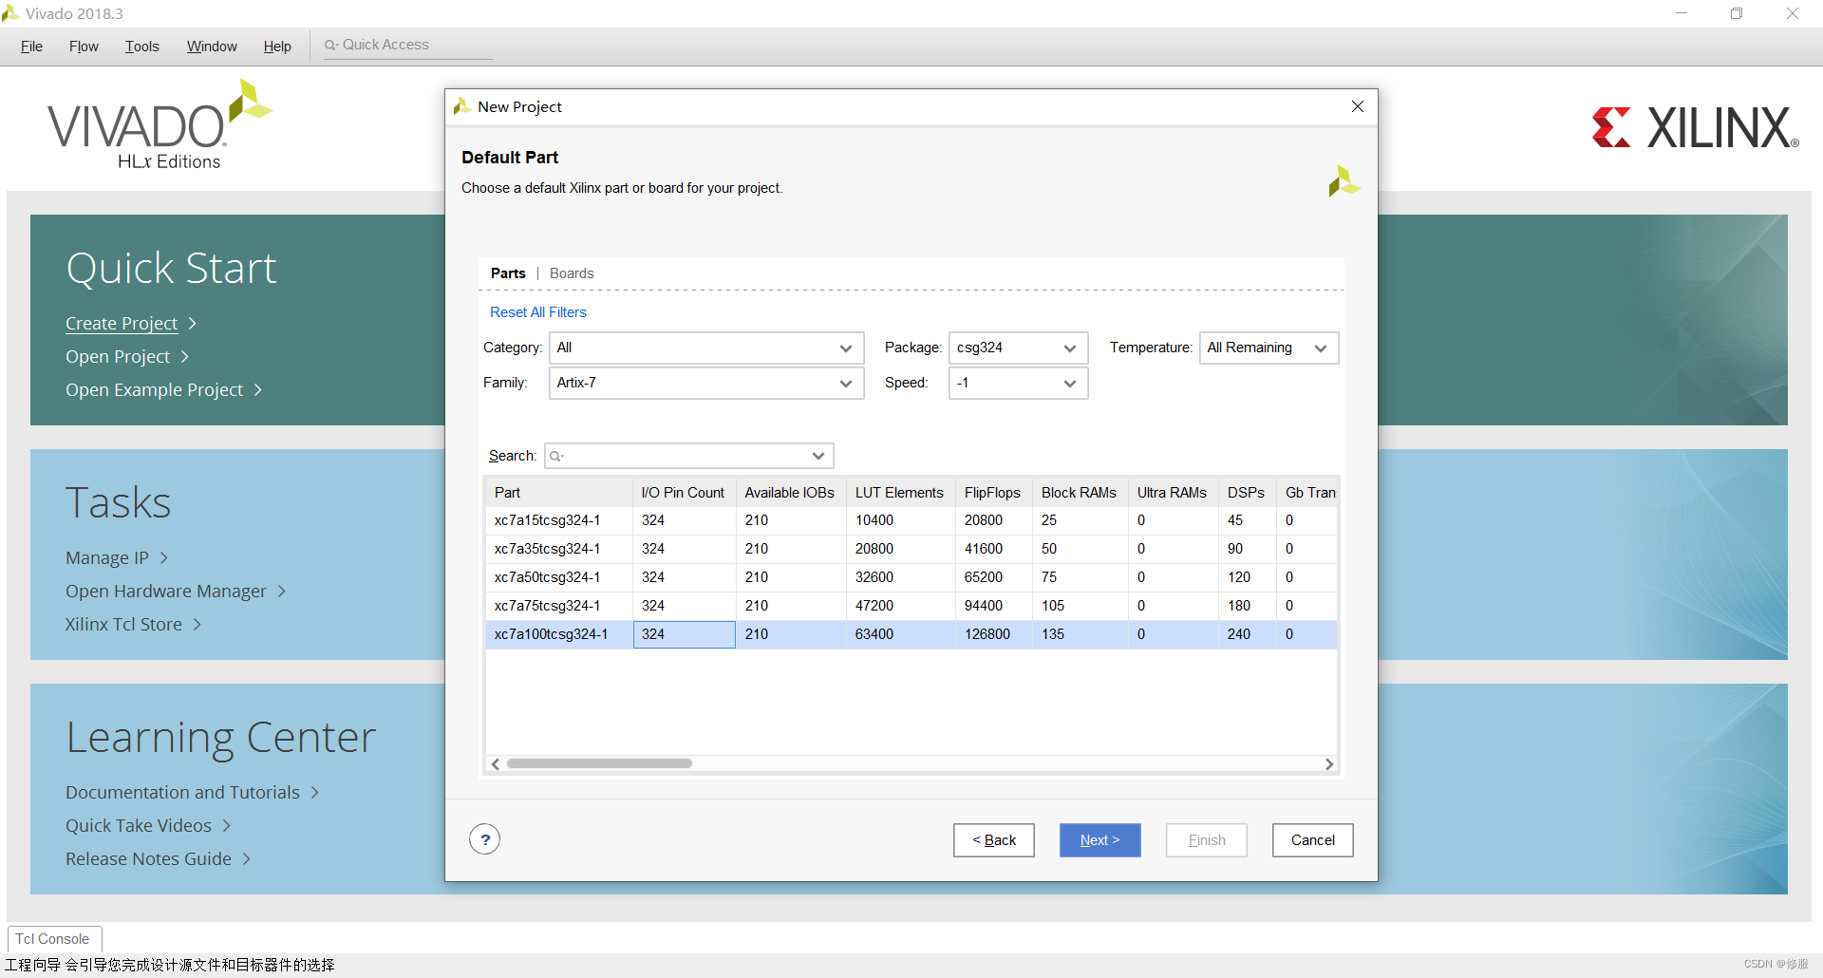
Task: Click the help question mark icon
Action: pos(484,839)
